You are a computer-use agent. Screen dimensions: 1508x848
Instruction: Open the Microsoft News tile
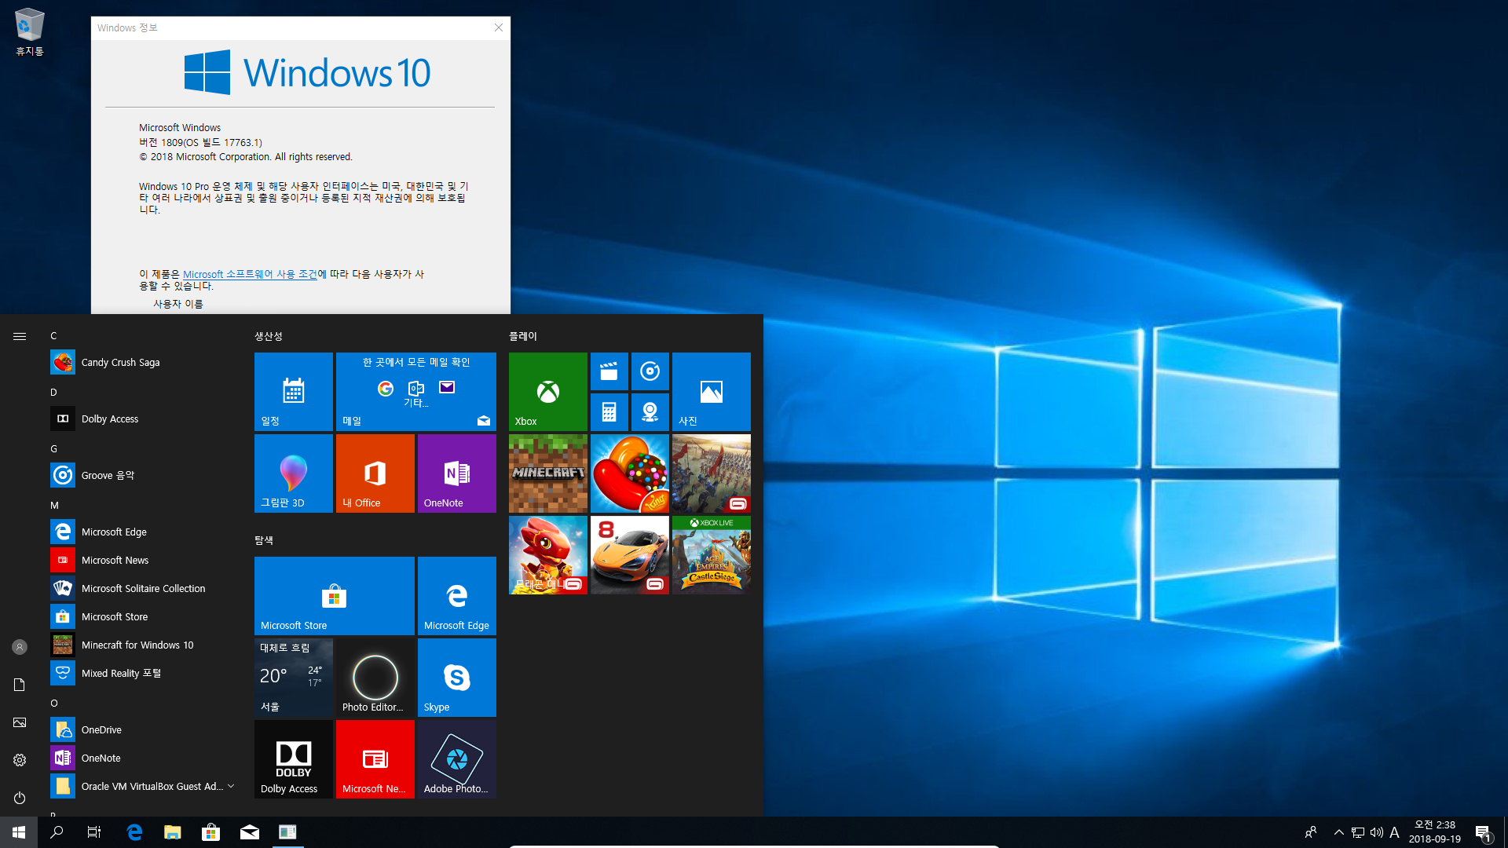(375, 759)
